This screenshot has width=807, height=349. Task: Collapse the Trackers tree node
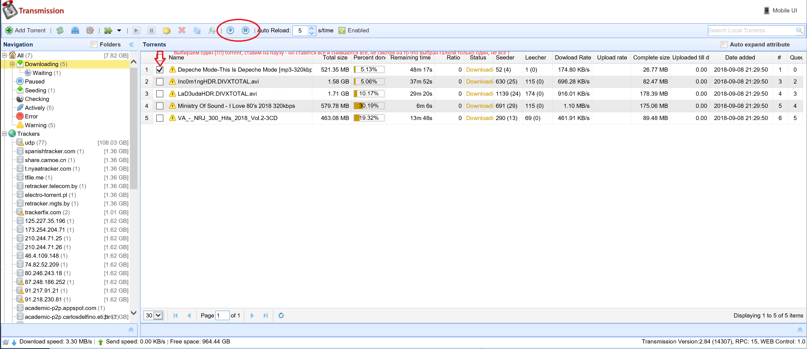point(4,134)
